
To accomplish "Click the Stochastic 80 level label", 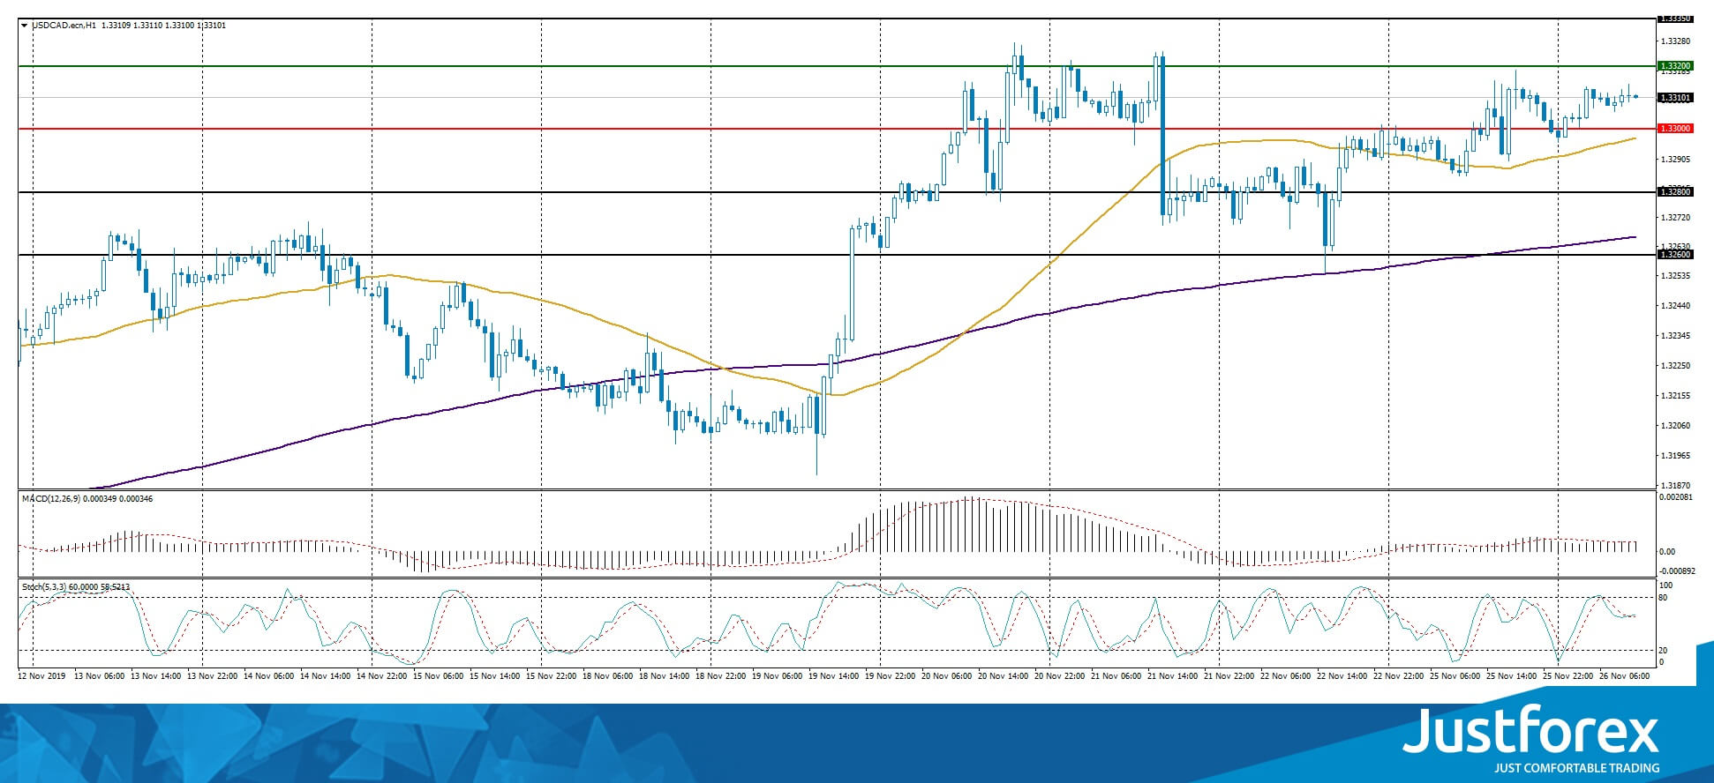I will pos(1663,598).
